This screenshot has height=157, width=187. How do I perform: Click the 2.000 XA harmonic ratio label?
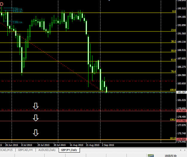[x=18, y=22]
